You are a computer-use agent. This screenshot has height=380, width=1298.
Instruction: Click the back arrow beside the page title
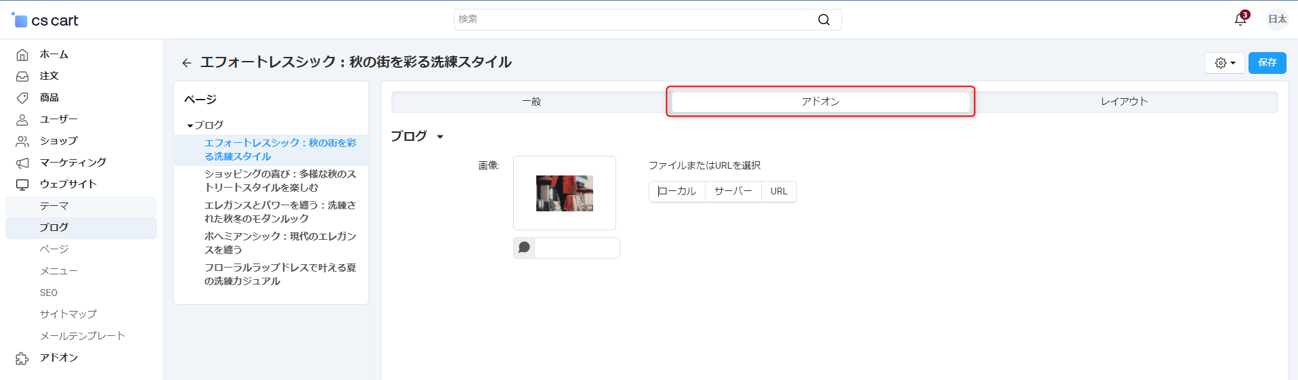point(187,63)
